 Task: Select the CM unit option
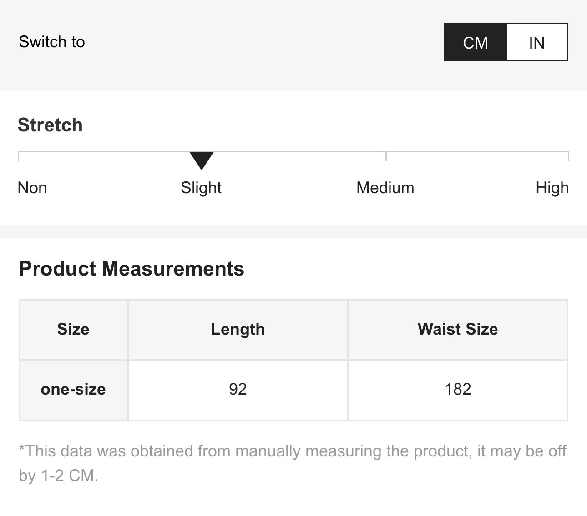click(x=475, y=43)
